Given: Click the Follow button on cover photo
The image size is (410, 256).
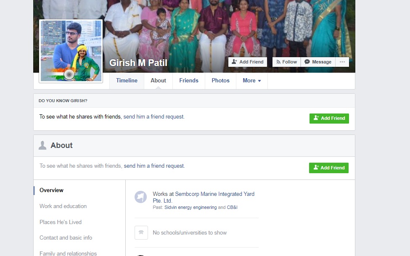Looking at the screenshot, I should (287, 62).
